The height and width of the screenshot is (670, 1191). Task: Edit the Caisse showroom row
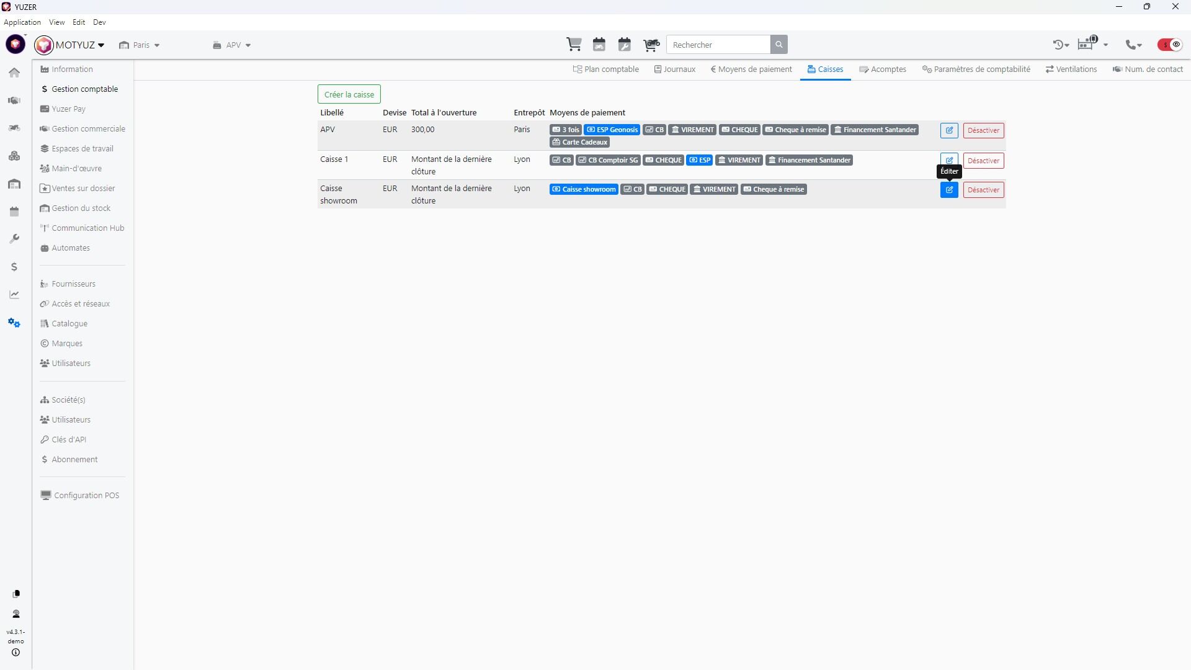click(949, 190)
